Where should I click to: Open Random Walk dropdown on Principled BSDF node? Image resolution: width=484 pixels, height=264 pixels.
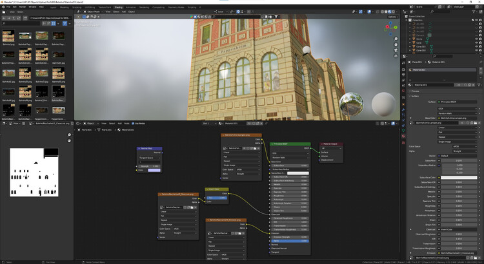[290, 157]
